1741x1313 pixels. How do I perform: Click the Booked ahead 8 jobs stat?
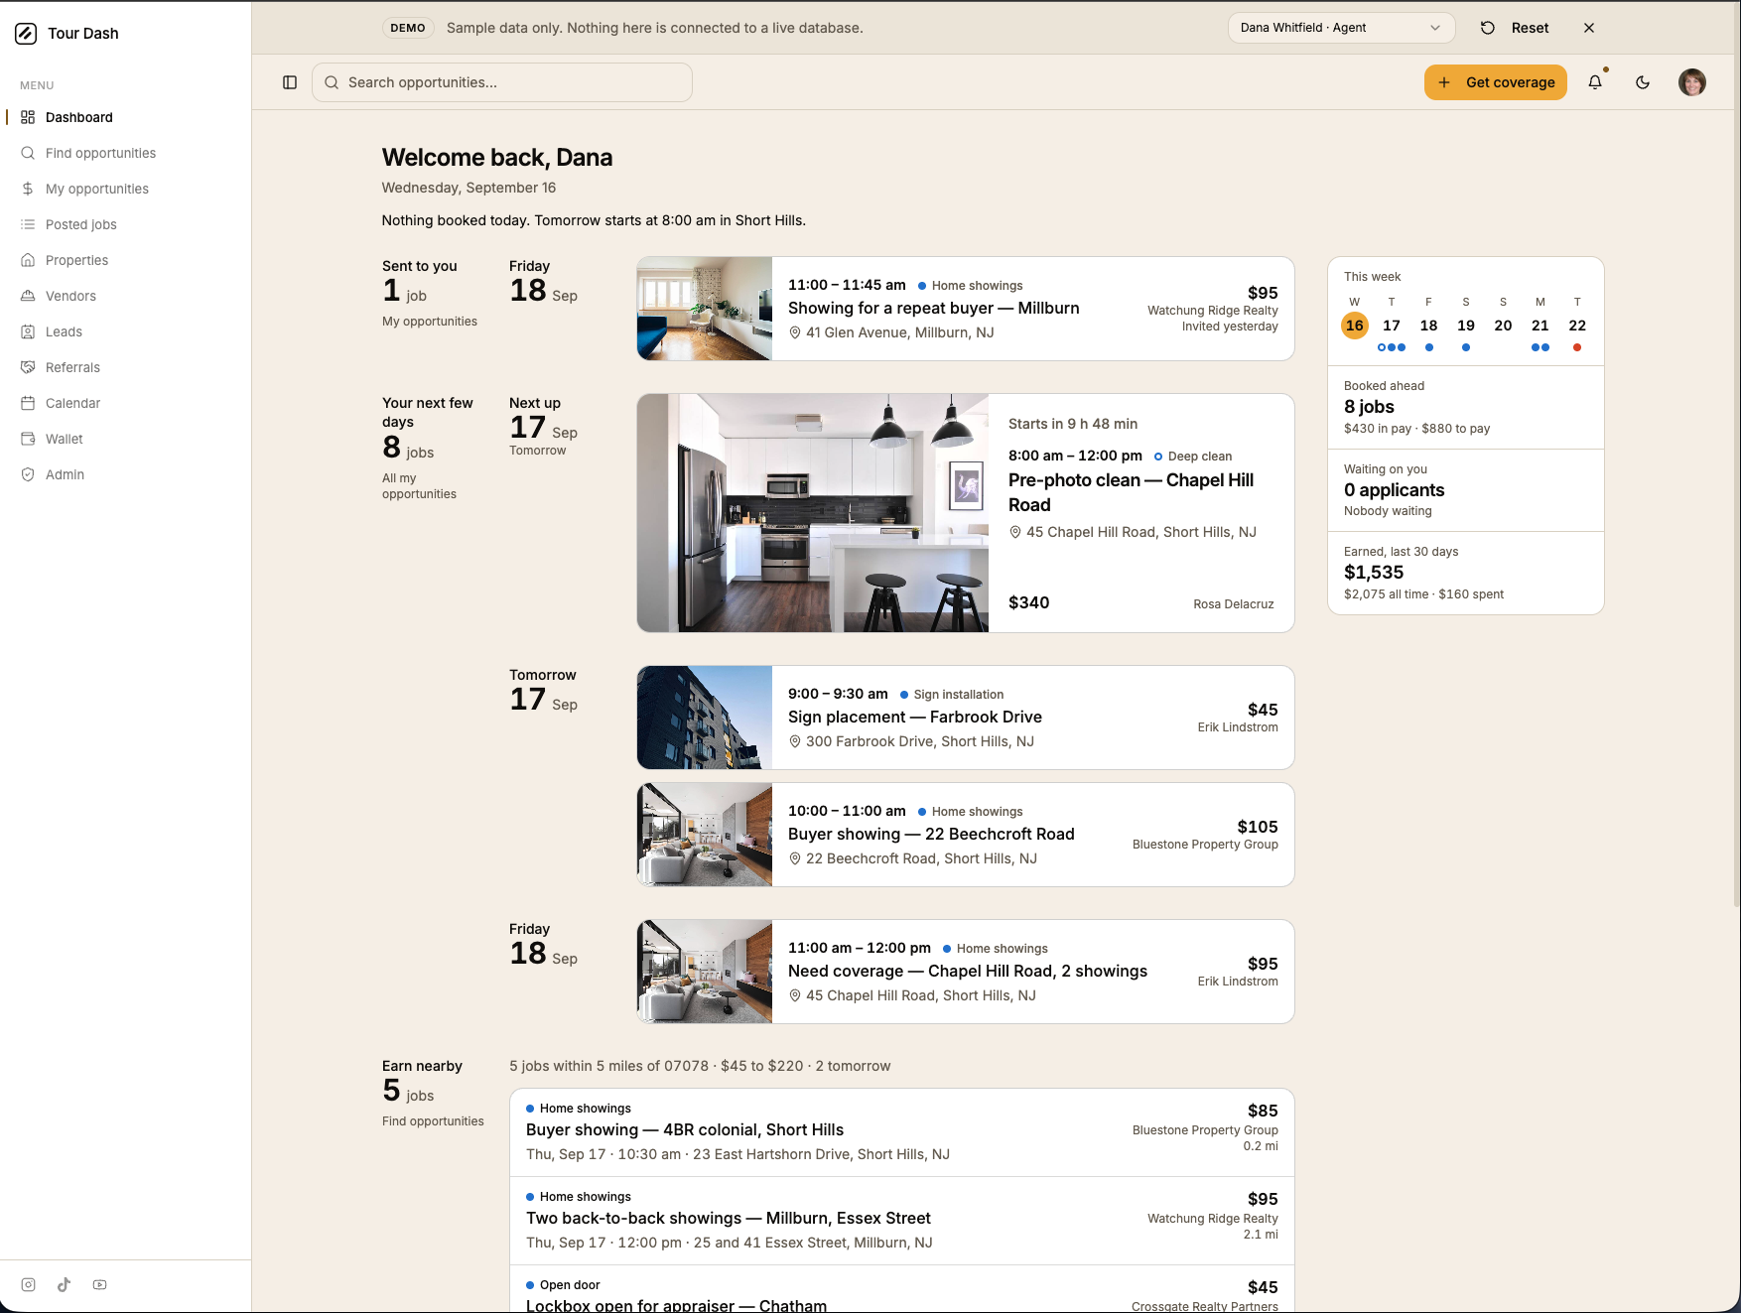tap(1466, 408)
